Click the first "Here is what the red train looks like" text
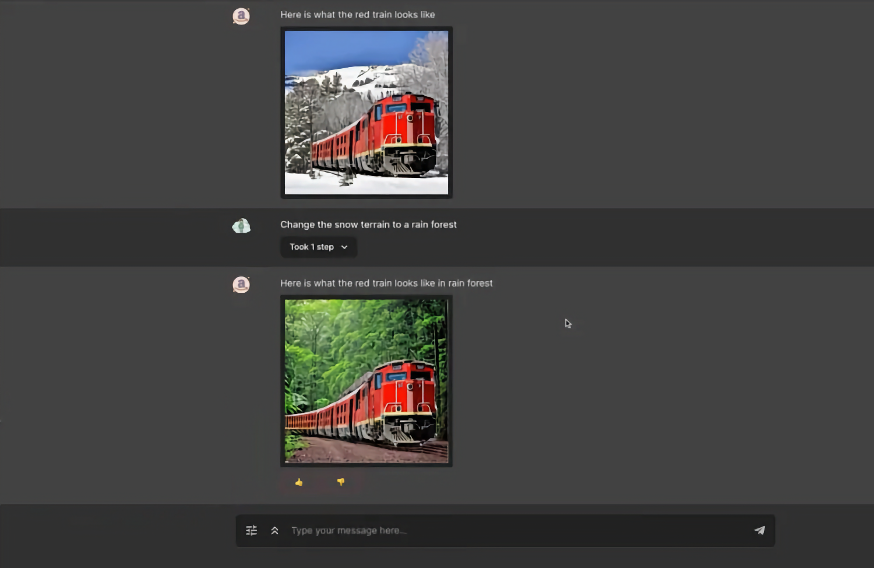 coord(357,15)
